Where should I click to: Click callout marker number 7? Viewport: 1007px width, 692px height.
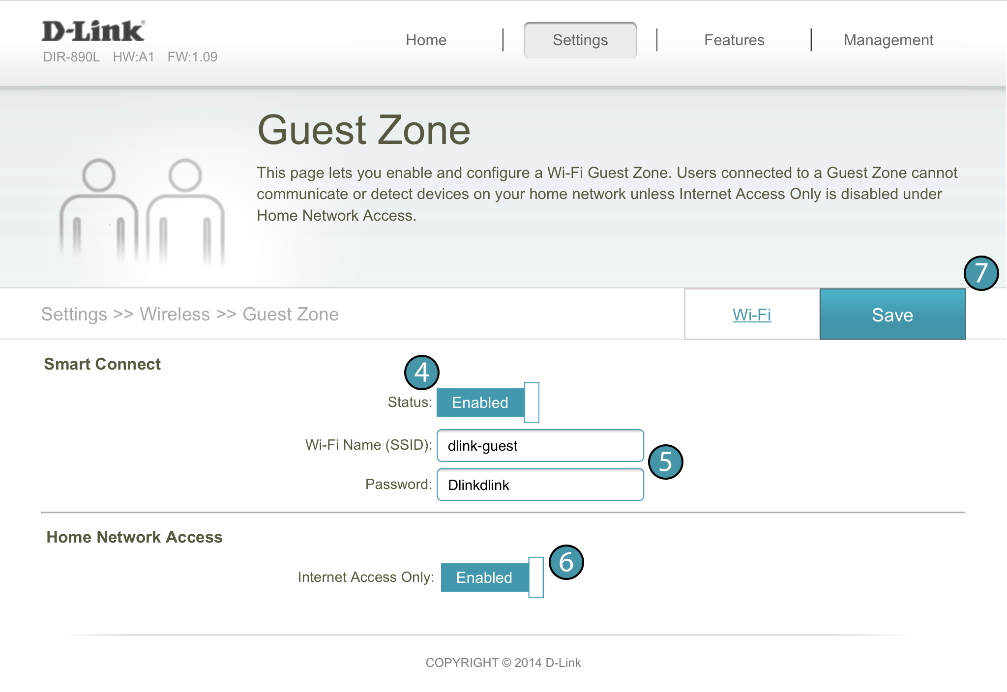(x=981, y=273)
